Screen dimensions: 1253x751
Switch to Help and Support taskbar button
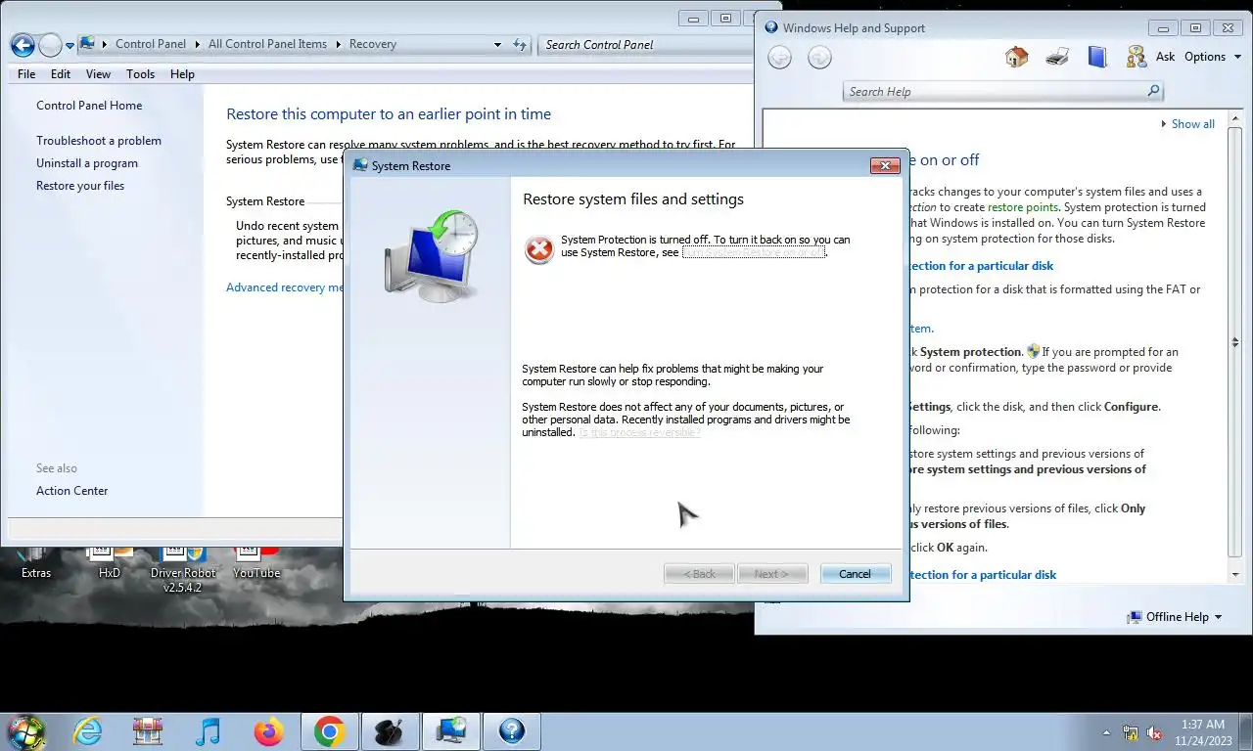[x=511, y=730]
